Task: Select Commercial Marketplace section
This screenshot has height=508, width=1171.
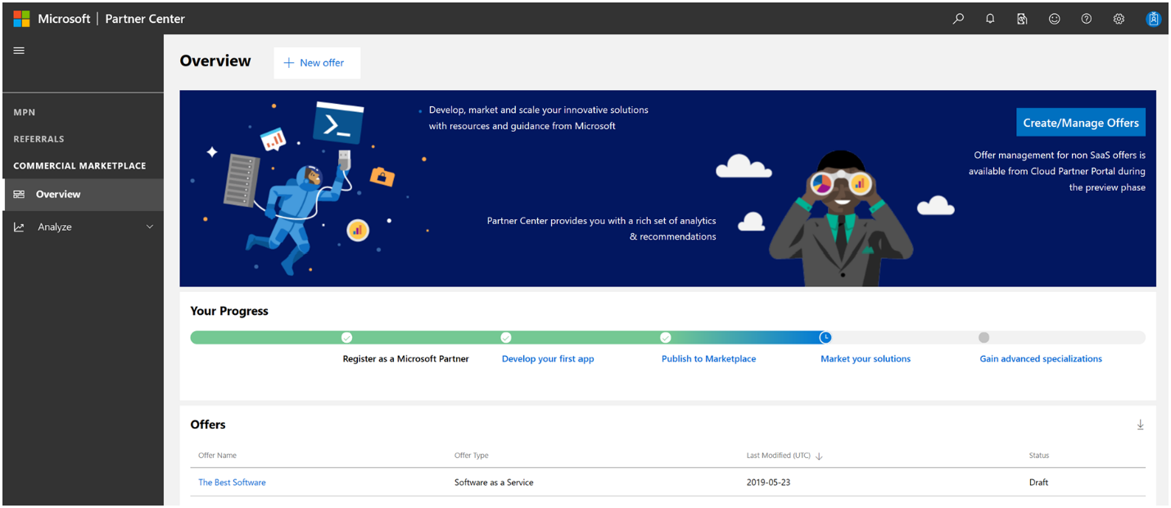Action: click(x=79, y=166)
